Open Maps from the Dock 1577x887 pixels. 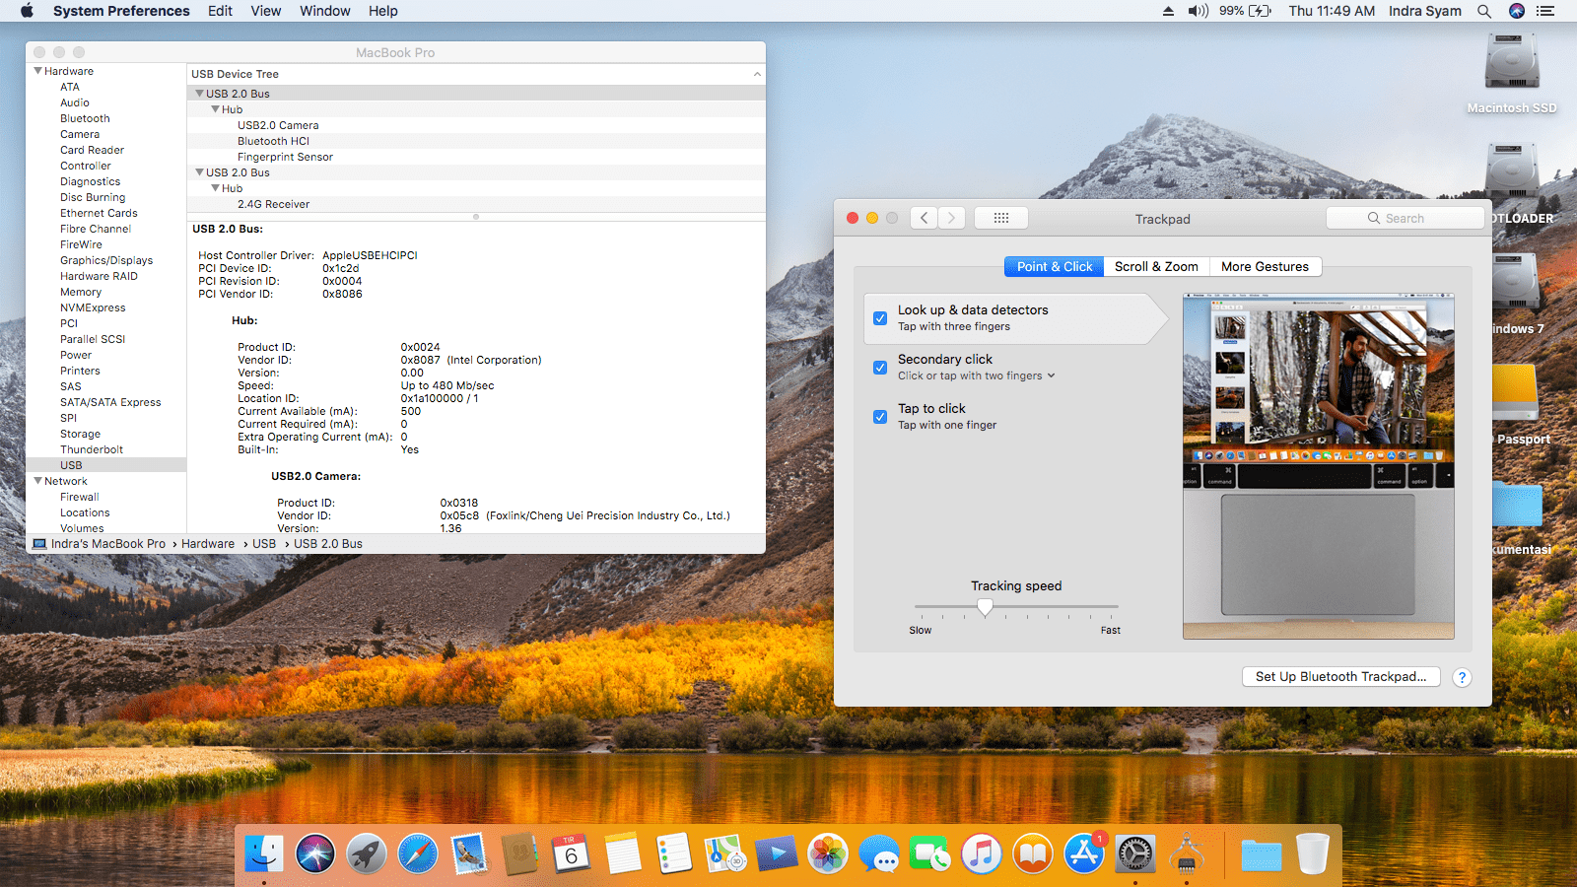point(725,853)
